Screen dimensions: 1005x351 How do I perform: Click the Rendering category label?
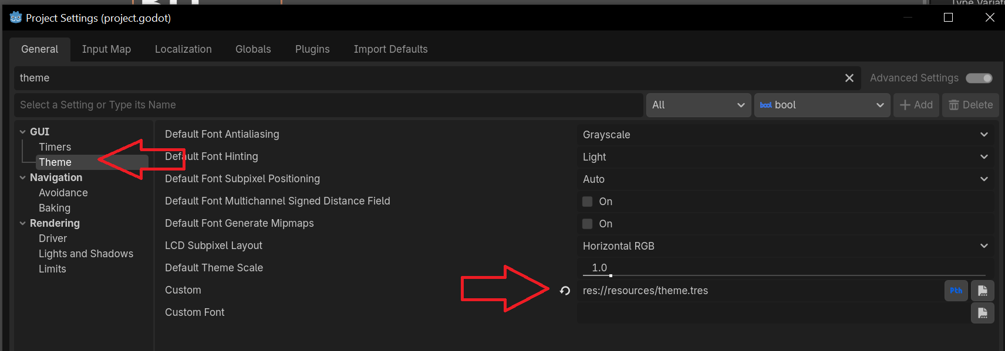(x=55, y=223)
